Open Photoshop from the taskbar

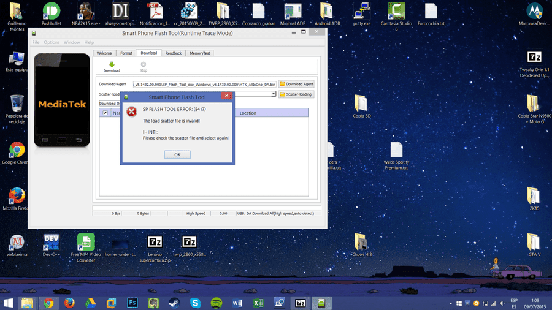132,303
